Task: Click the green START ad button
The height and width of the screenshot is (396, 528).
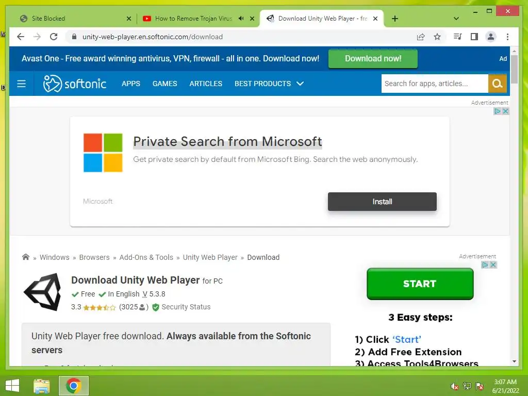Action: click(420, 284)
